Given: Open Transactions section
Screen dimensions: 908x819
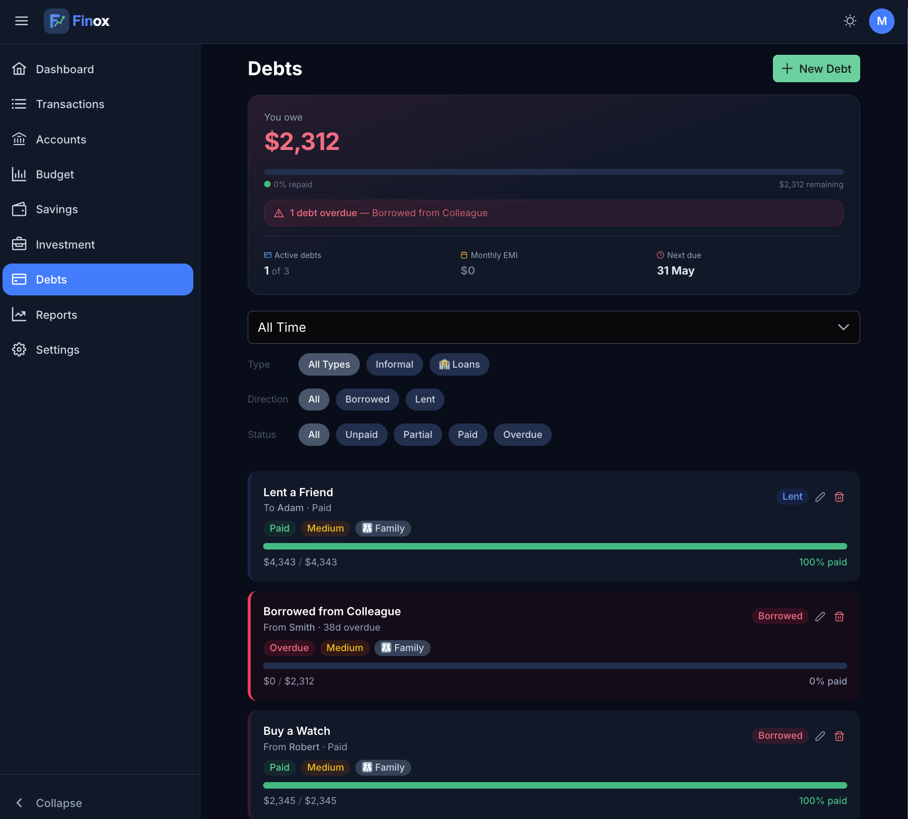Looking at the screenshot, I should [x=98, y=104].
